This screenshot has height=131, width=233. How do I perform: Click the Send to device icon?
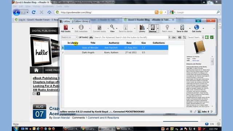(x=126, y=28)
